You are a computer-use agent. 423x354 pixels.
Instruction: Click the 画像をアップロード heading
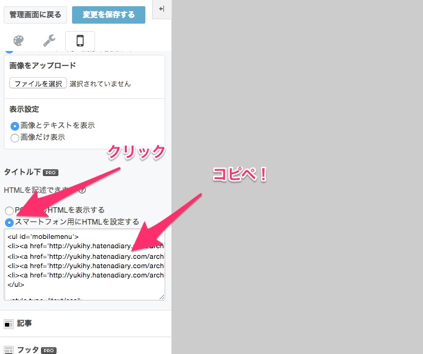tap(43, 65)
